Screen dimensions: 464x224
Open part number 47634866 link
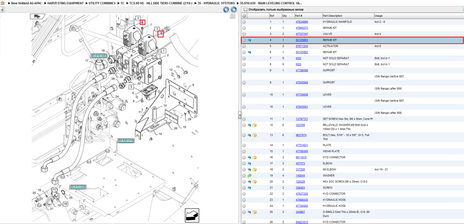tap(302, 22)
